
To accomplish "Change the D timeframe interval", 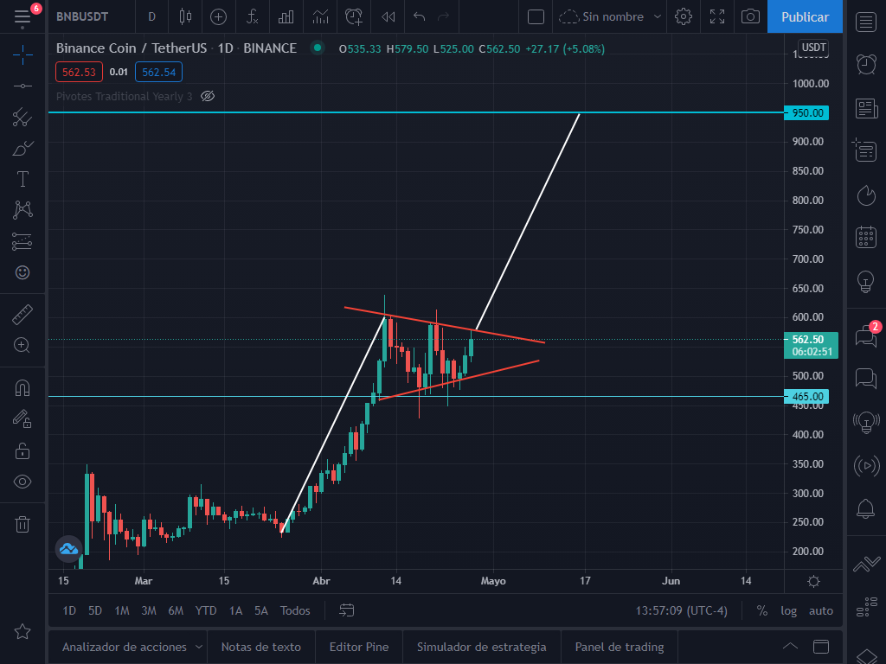I will point(151,17).
